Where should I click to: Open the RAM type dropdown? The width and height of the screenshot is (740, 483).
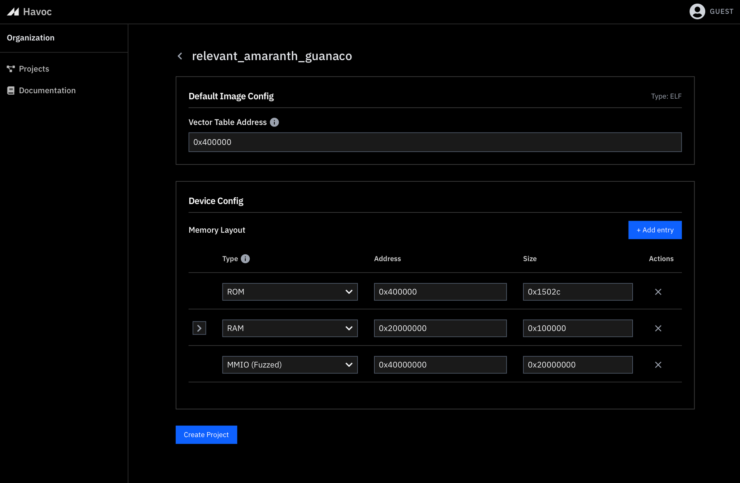coord(289,328)
